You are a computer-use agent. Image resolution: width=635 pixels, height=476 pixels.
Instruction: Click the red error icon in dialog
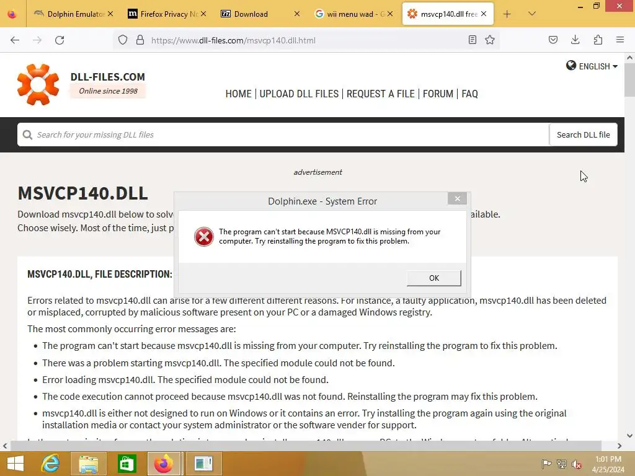(x=203, y=237)
